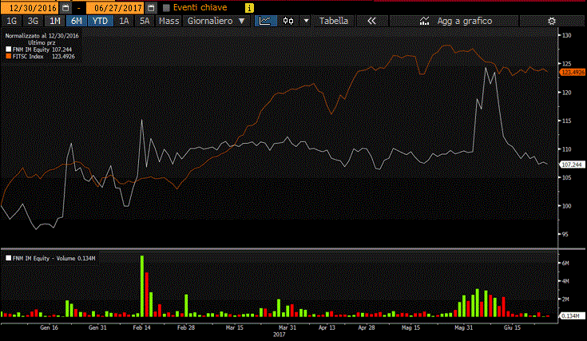Click the double-chevron collapse button

click(x=371, y=21)
